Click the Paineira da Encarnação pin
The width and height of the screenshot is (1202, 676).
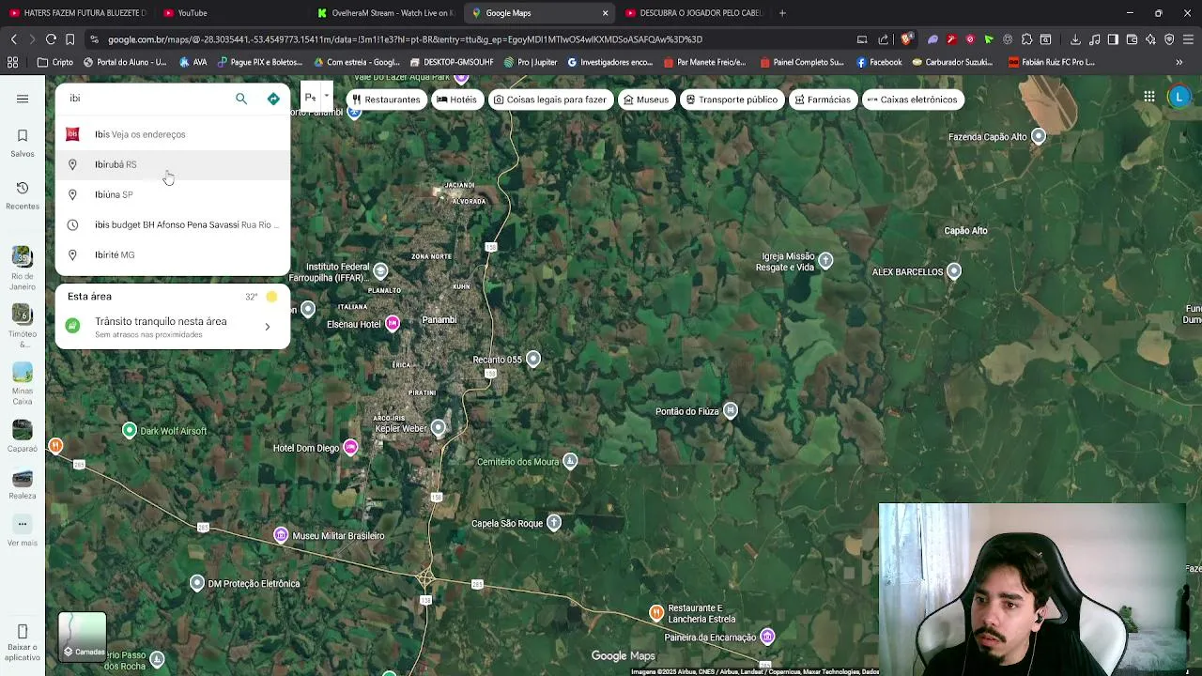coord(767,638)
